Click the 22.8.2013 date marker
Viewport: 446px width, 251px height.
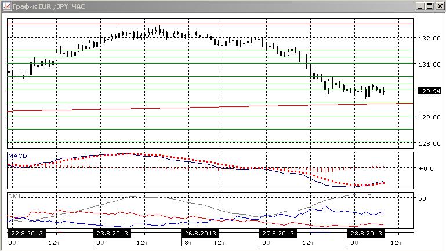pos(27,233)
